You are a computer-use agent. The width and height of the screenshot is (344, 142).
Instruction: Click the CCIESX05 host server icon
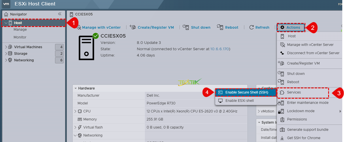click(x=87, y=48)
